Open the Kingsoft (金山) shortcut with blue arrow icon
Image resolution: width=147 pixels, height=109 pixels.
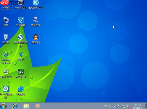(x=21, y=22)
